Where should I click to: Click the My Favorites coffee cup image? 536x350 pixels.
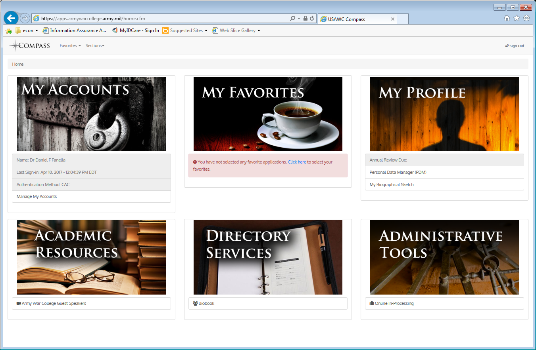pos(268,114)
